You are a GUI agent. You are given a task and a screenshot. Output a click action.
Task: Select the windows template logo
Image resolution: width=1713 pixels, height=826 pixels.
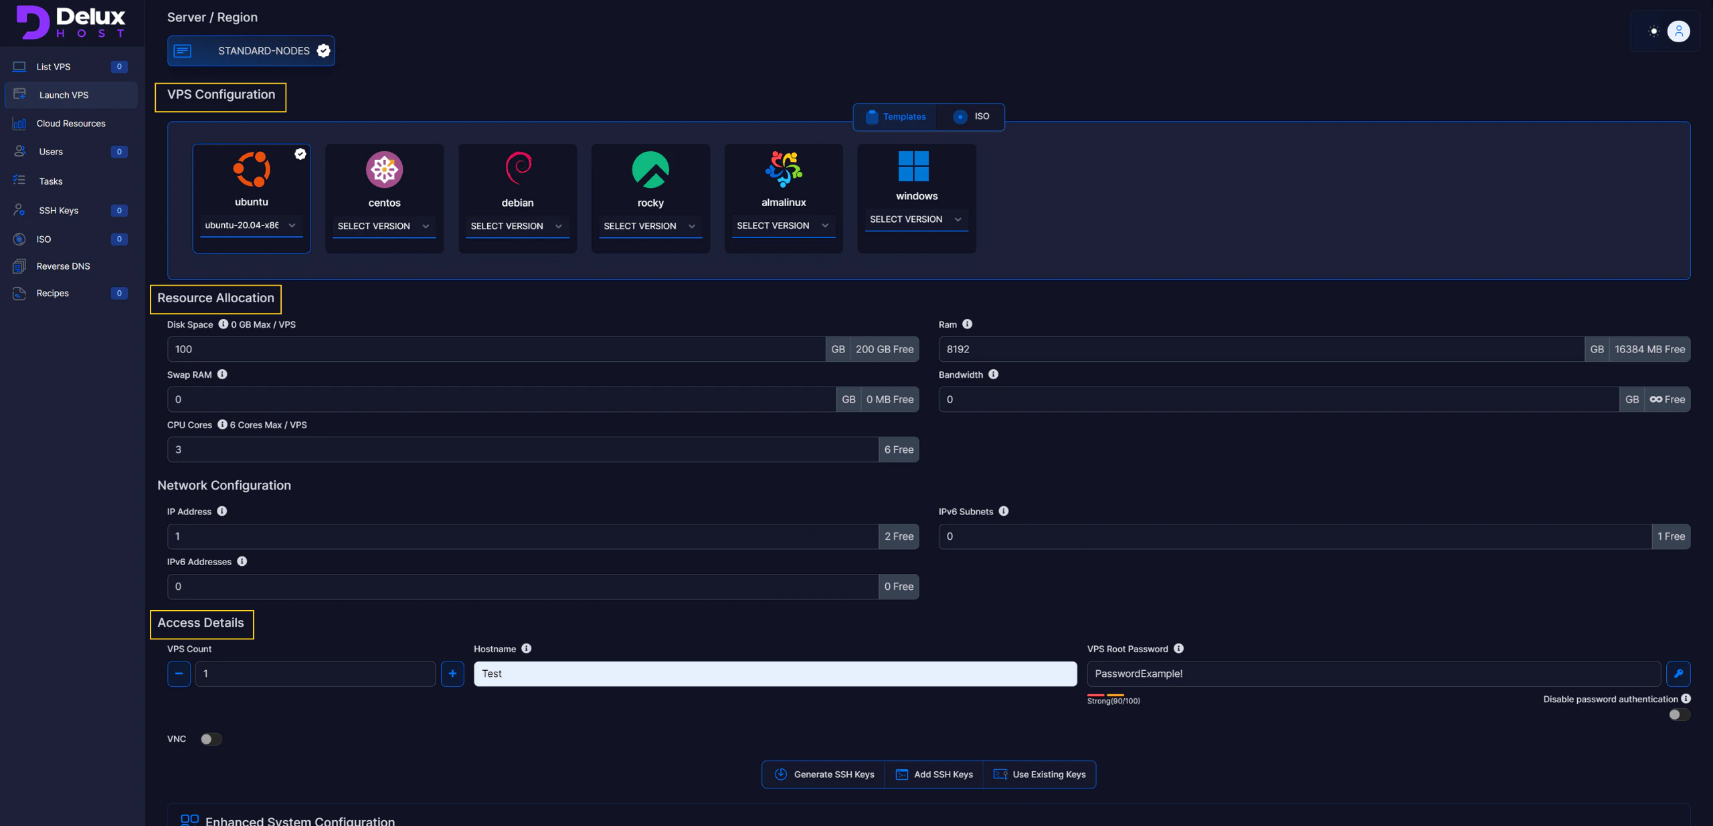click(x=913, y=166)
